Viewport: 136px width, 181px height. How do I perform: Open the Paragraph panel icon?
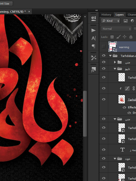pyautogui.click(x=93, y=46)
